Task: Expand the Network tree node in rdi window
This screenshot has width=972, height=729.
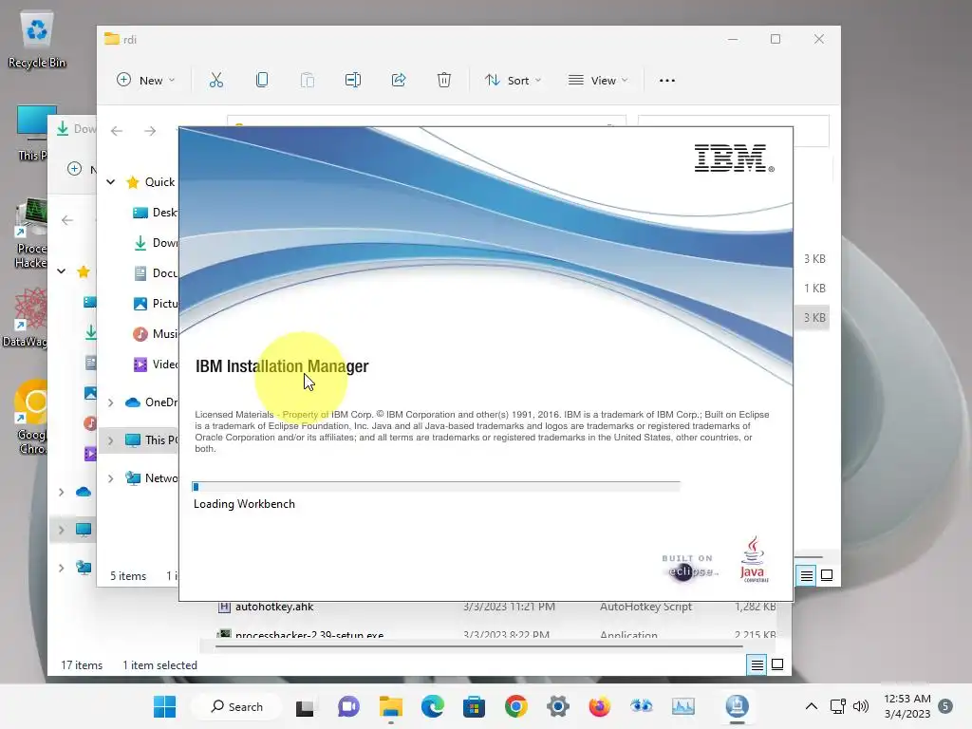Action: click(111, 478)
